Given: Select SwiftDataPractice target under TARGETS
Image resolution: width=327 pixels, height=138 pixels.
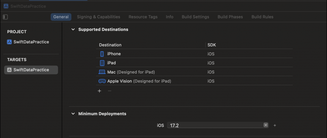Looking at the screenshot, I should (31, 70).
